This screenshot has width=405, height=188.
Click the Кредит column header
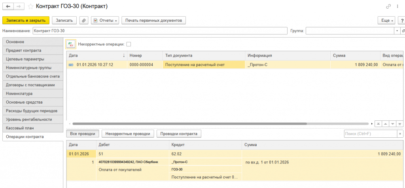pyautogui.click(x=205, y=145)
